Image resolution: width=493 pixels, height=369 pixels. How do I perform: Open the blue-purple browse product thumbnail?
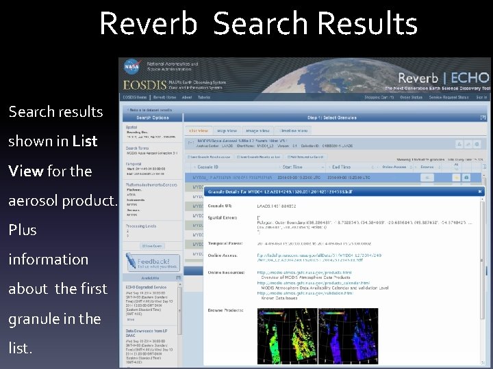pyautogui.click(x=349, y=336)
